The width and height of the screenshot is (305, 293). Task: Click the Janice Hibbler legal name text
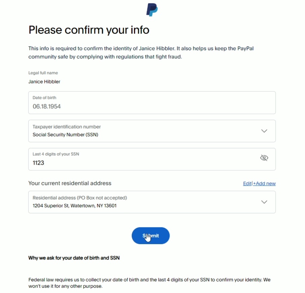44,82
